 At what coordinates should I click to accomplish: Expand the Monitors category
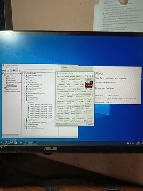(x=25, y=95)
